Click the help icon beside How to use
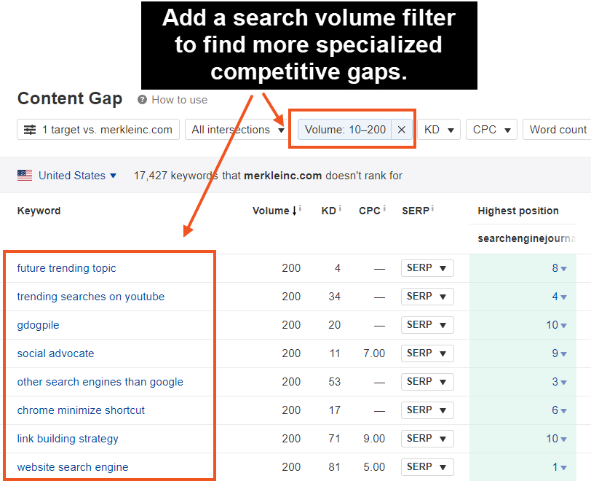 coord(143,100)
